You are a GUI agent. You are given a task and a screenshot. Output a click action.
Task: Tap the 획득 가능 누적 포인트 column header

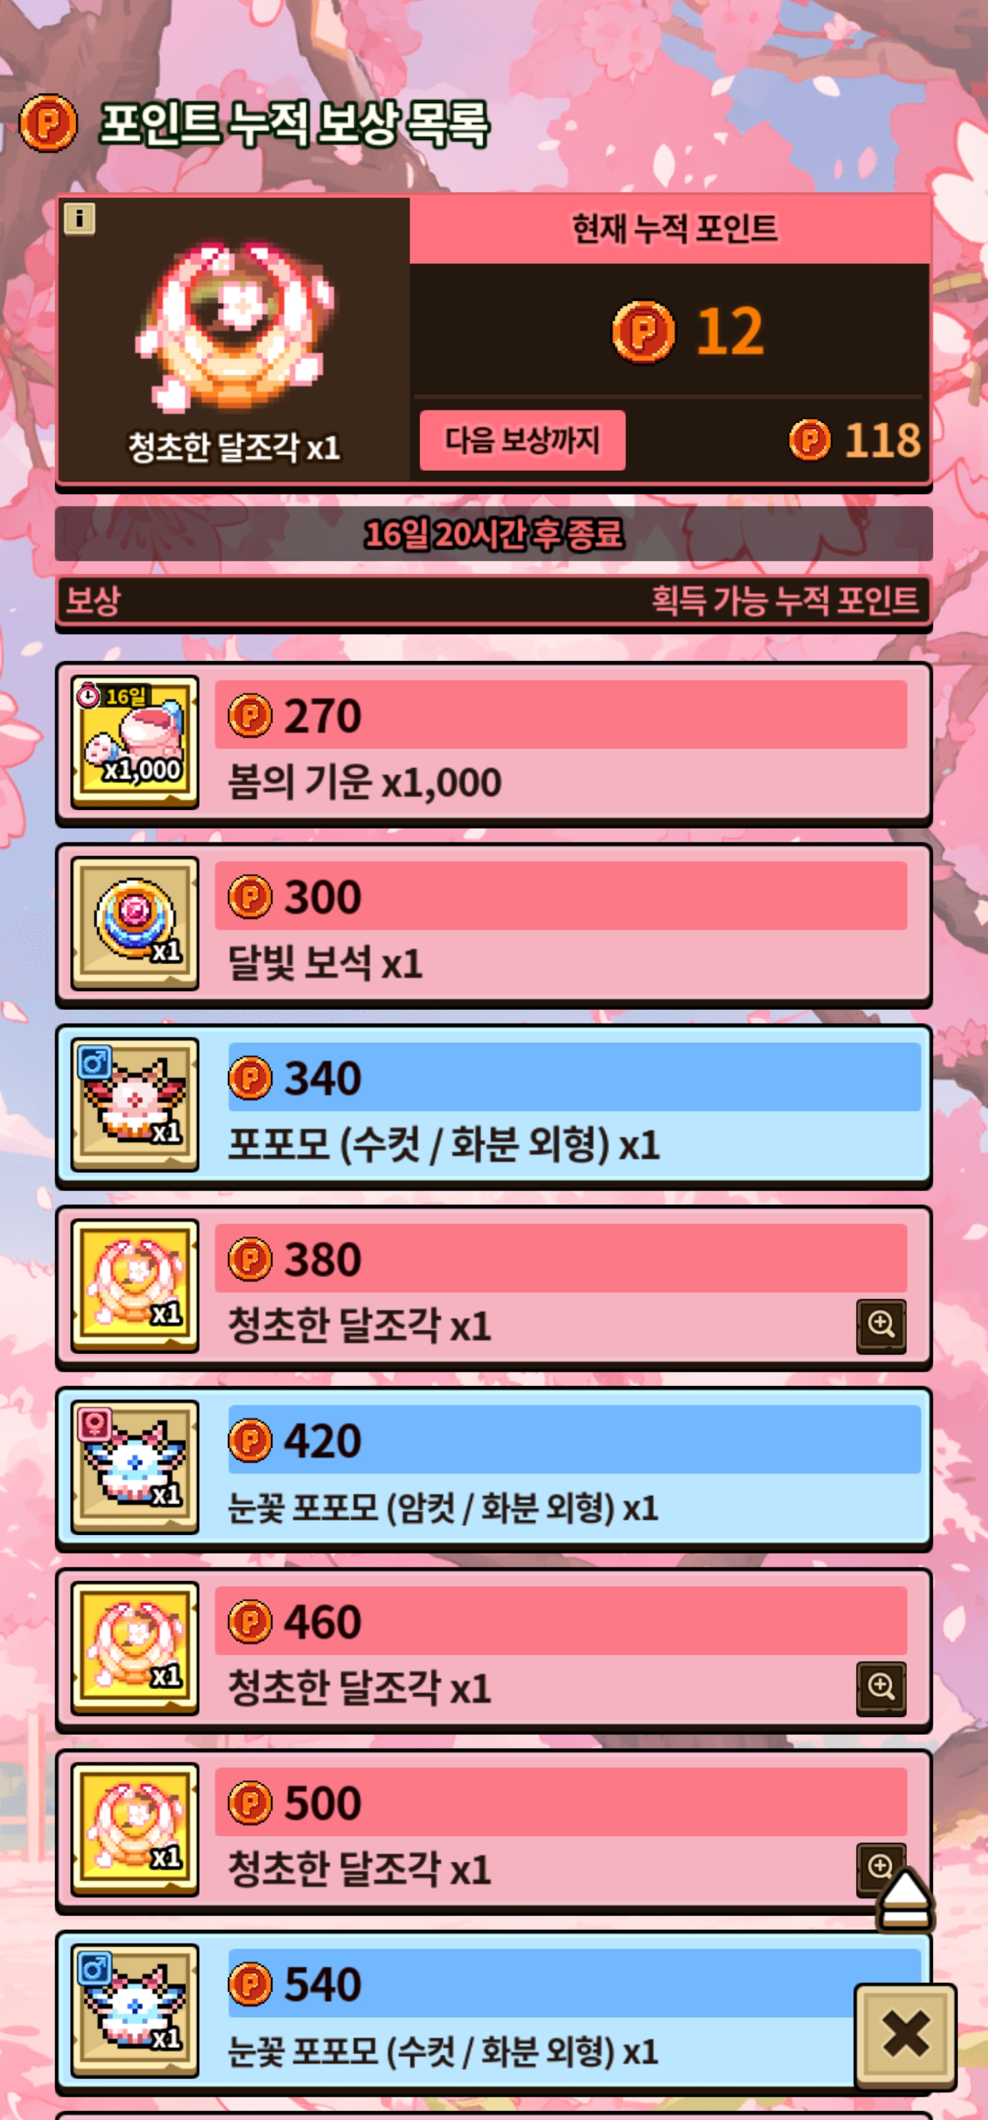click(x=785, y=600)
